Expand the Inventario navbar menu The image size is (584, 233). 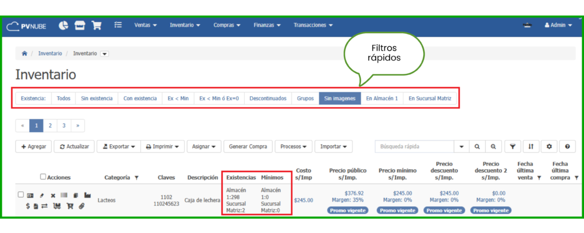pyautogui.click(x=185, y=25)
